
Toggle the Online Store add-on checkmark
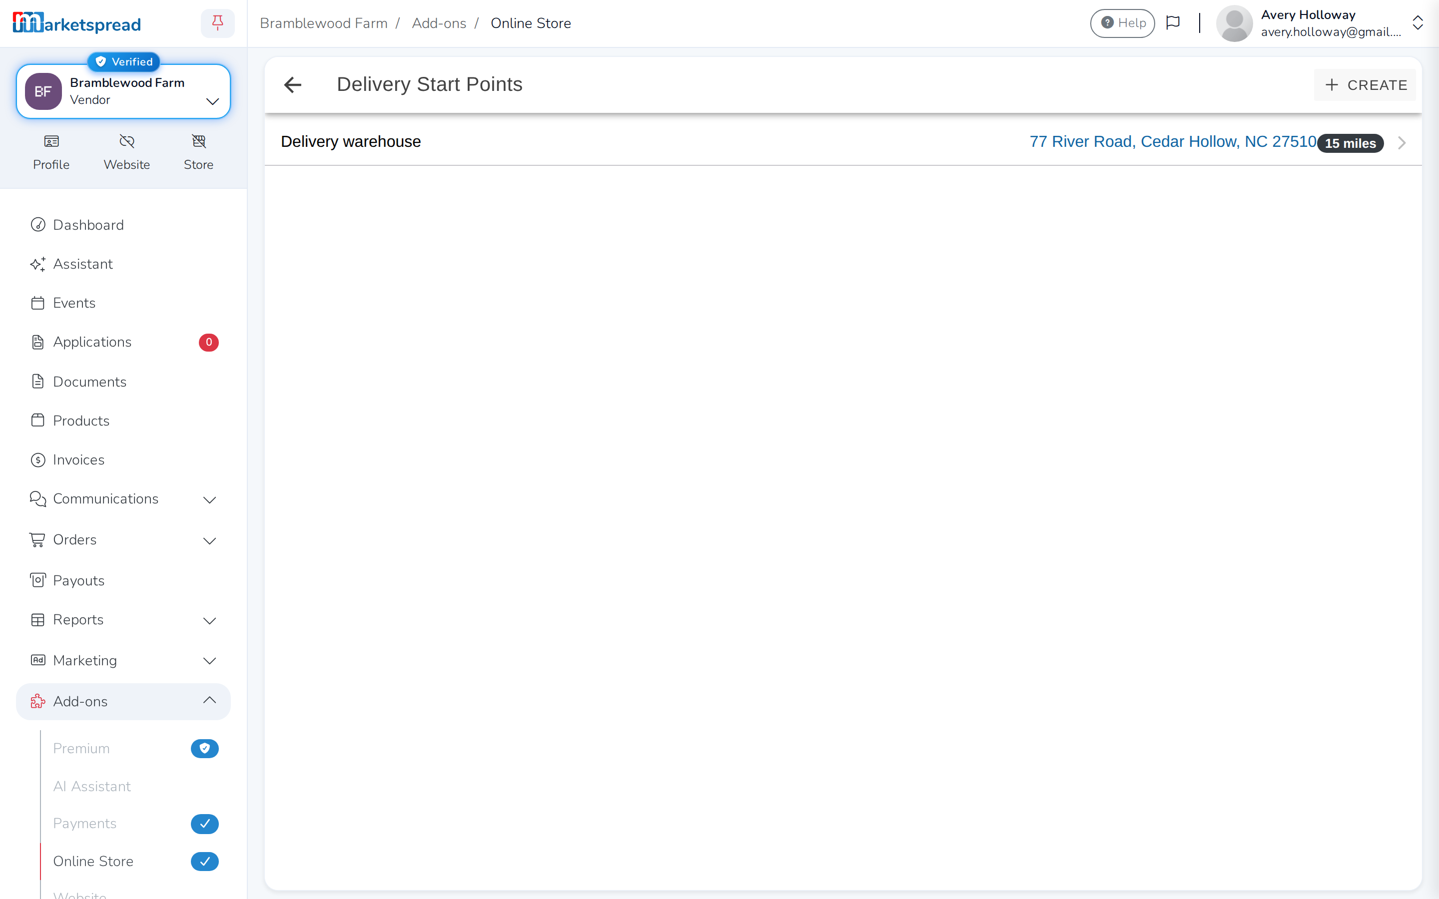204,862
